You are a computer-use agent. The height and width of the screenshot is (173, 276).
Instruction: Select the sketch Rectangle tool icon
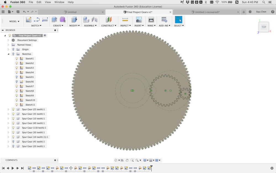click(45, 19)
